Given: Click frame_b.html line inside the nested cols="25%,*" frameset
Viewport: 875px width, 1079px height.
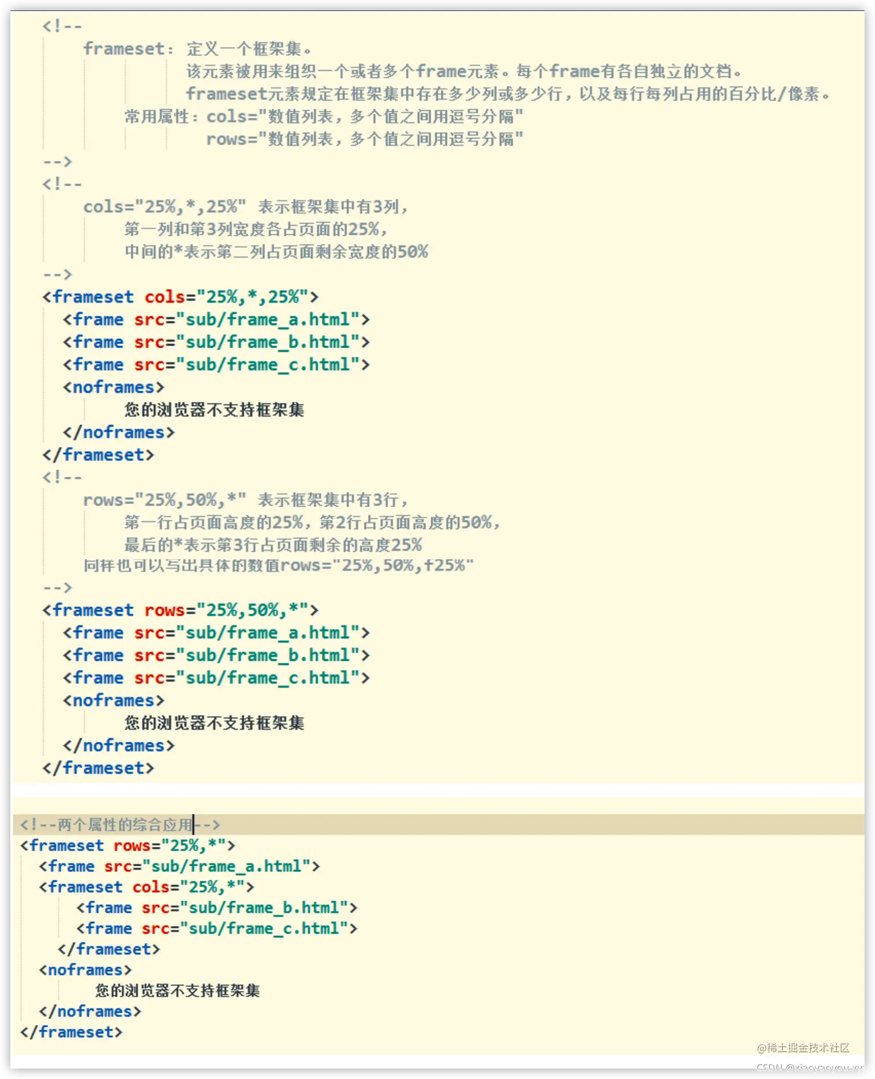Looking at the screenshot, I should (x=217, y=908).
